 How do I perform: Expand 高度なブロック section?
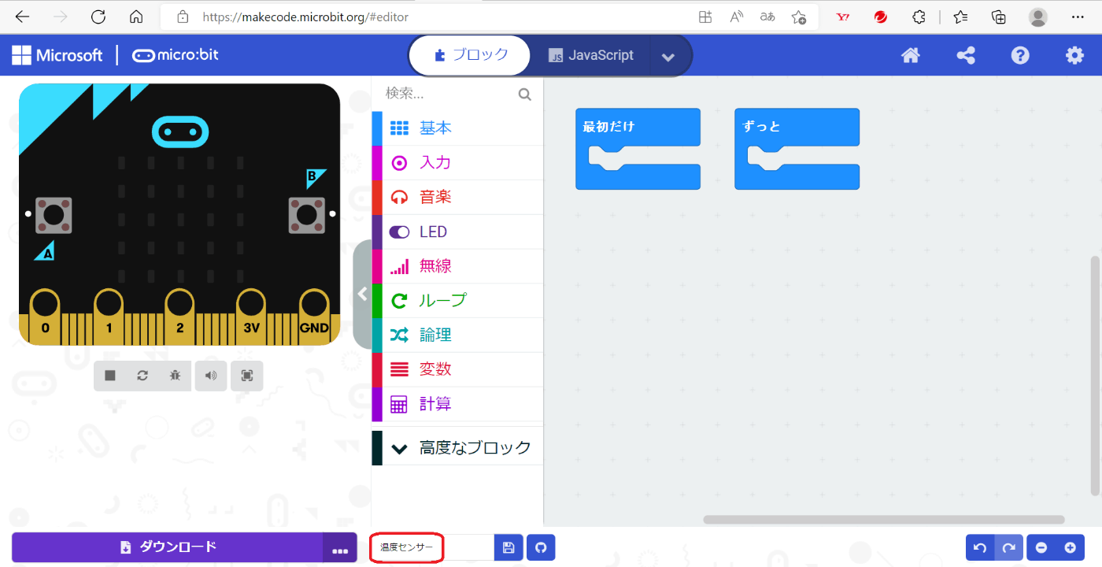pos(457,448)
